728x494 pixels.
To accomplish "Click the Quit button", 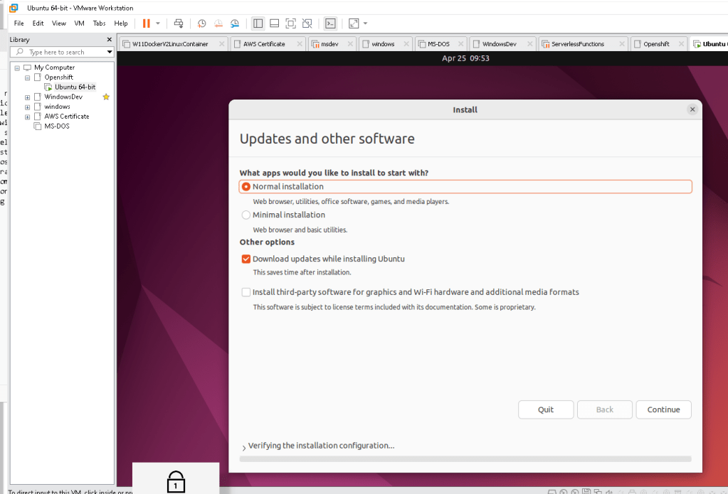I will click(x=546, y=409).
